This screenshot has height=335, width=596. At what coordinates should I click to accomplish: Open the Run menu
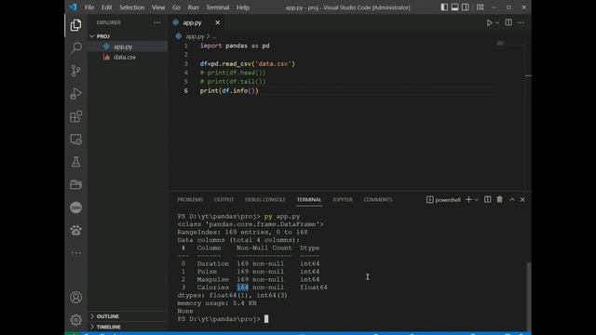point(193,7)
